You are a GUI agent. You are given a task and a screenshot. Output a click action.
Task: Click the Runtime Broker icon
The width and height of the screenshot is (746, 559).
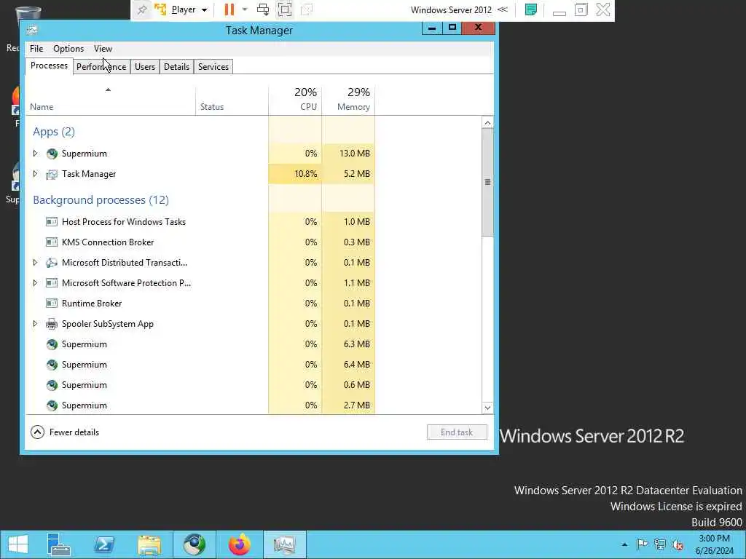pos(52,304)
